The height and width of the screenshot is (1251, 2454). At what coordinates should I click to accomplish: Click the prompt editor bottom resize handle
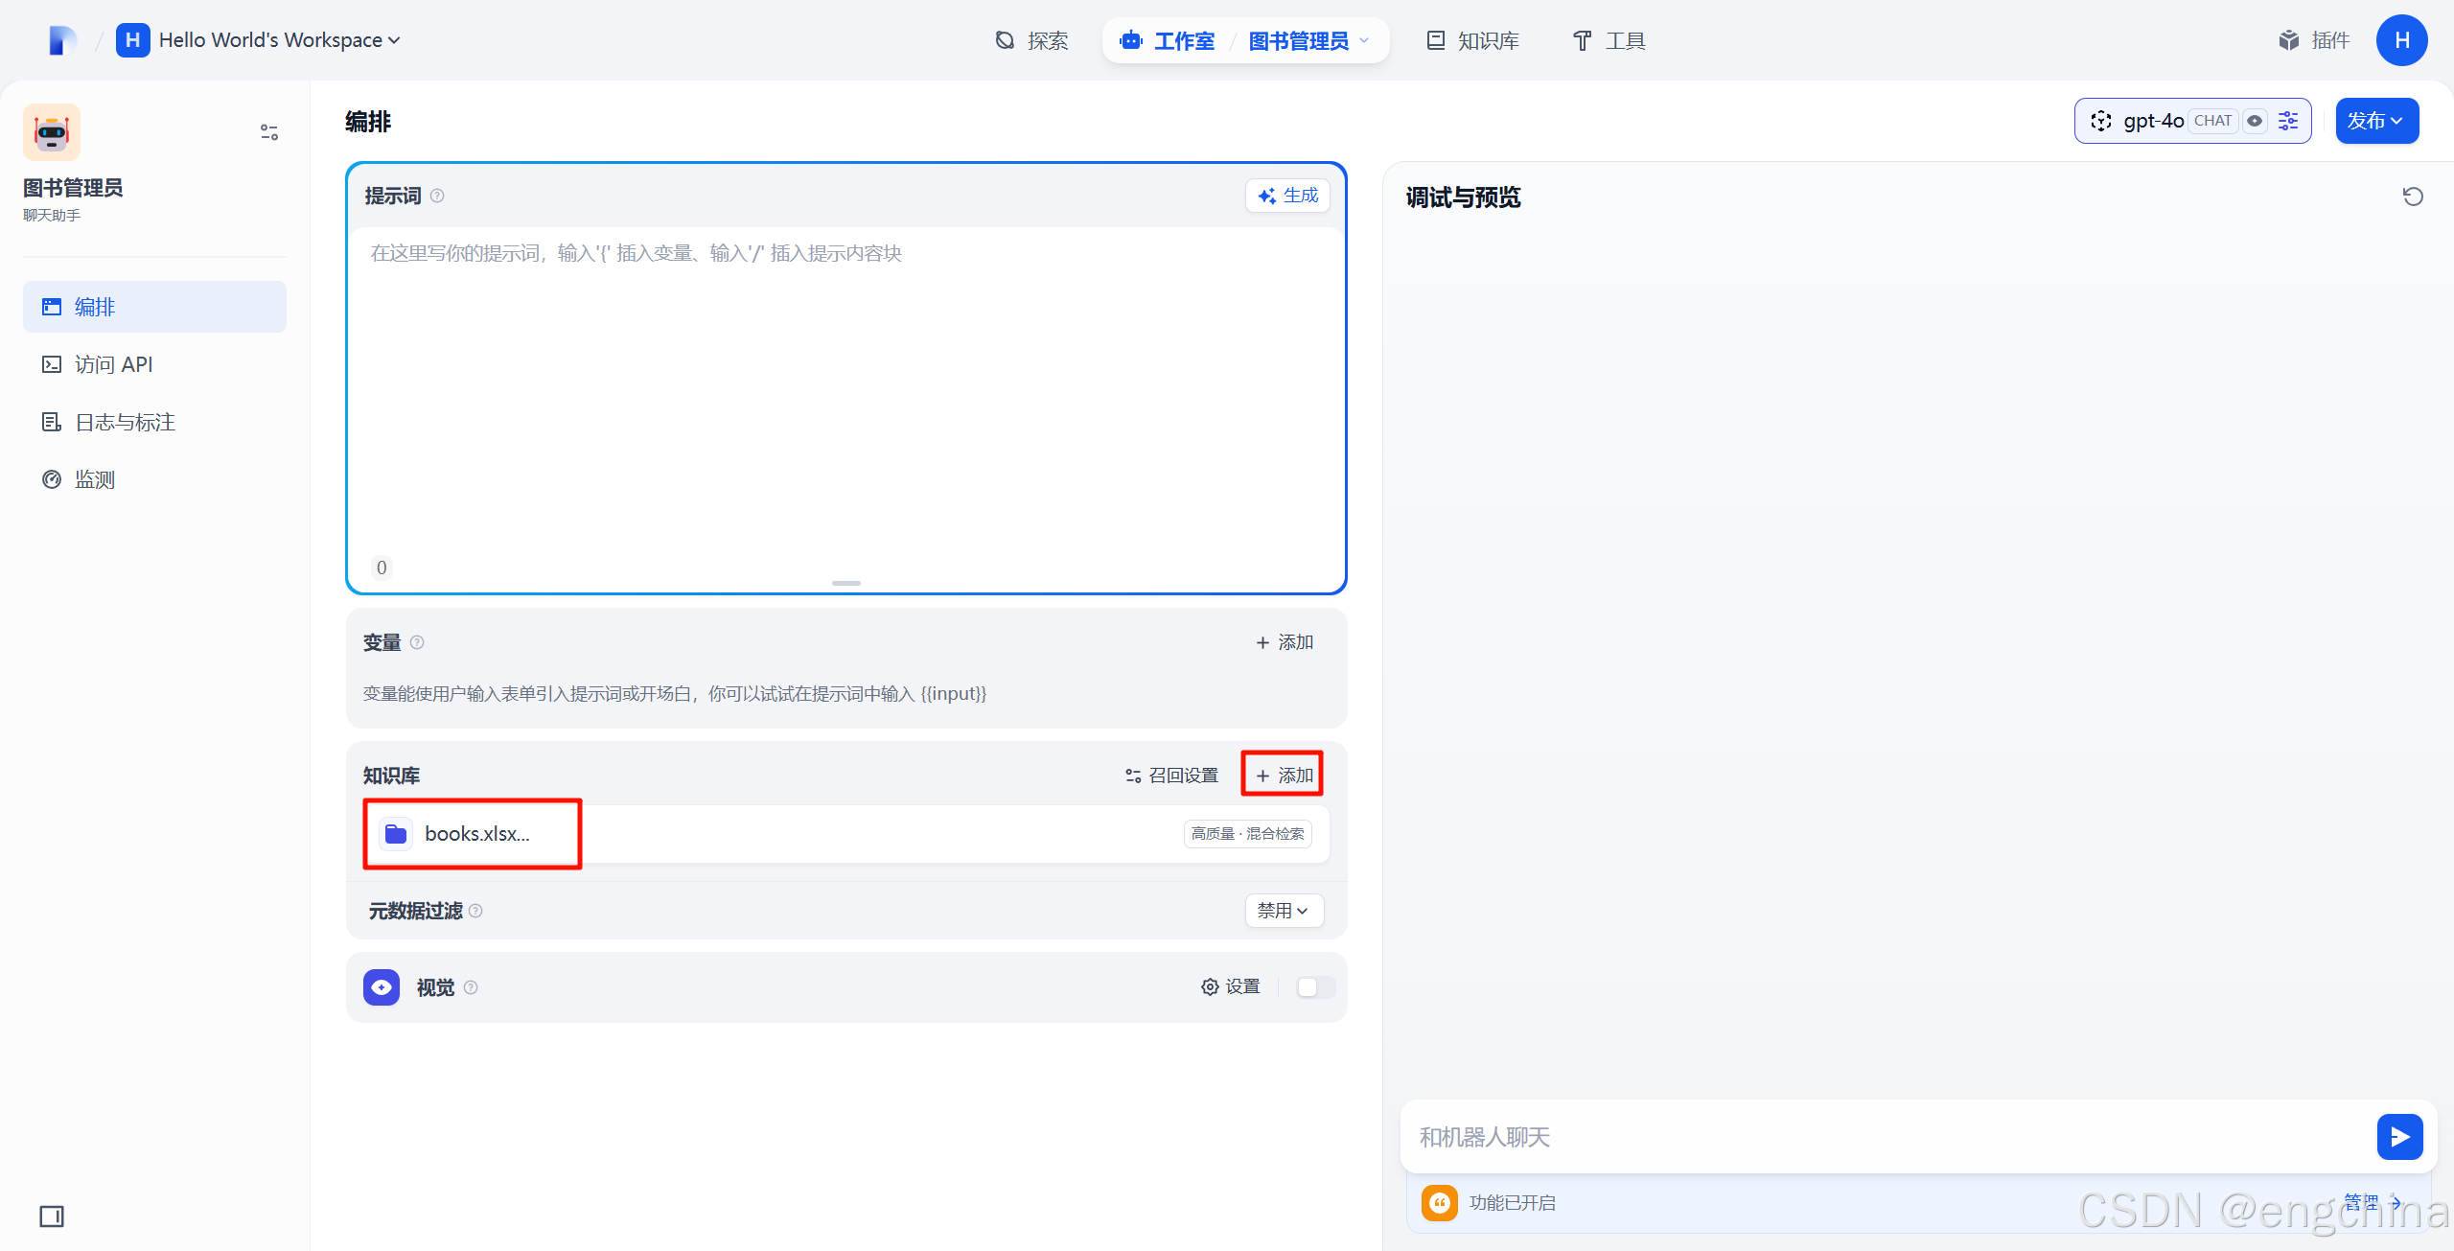click(x=845, y=583)
